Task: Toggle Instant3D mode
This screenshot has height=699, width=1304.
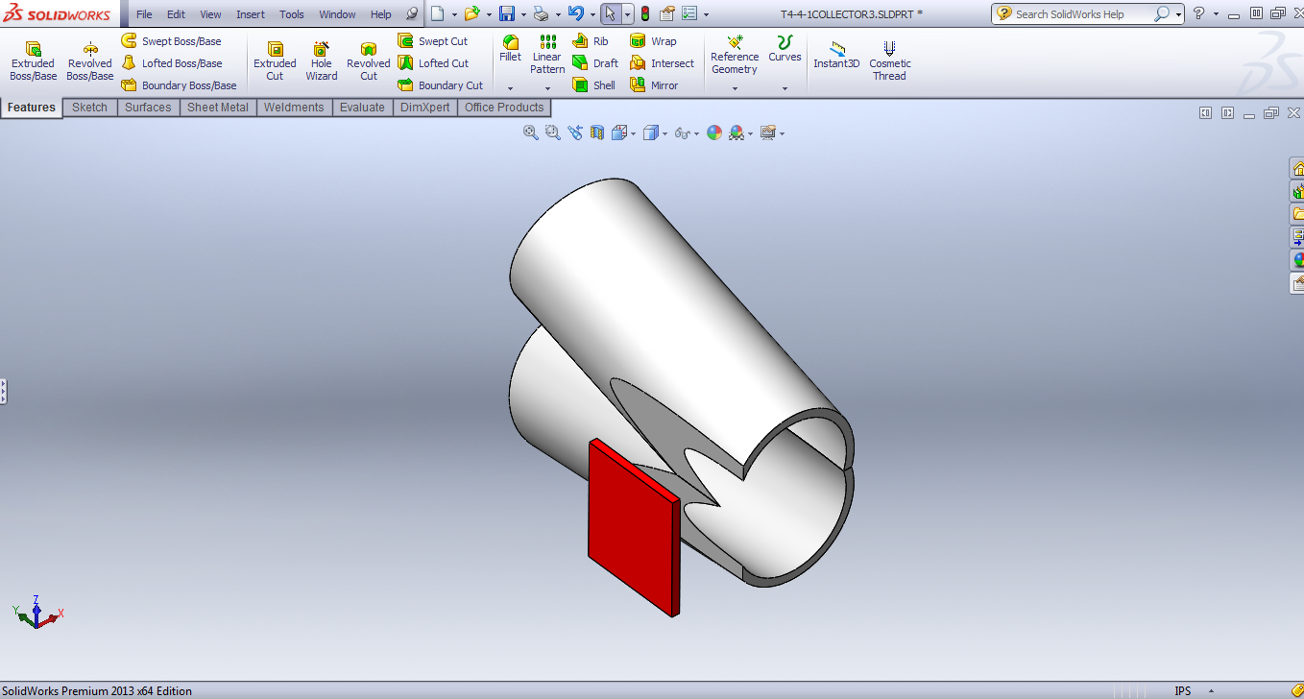Action: 836,56
